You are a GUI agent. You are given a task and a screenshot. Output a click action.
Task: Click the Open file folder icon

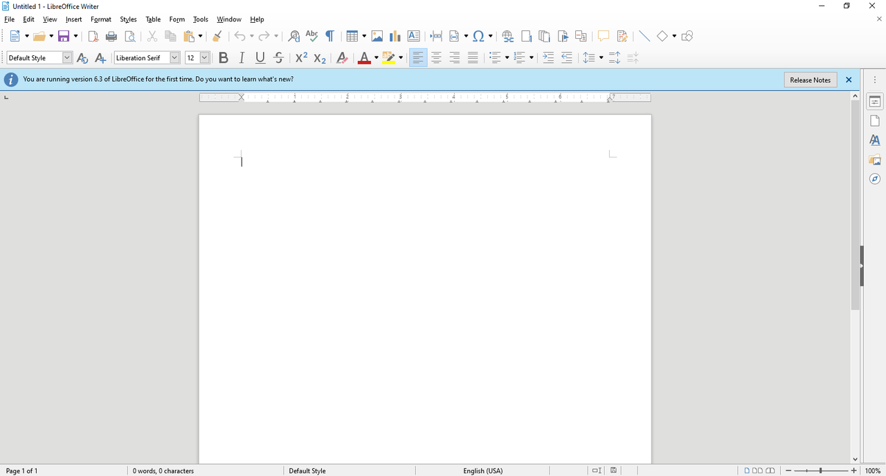coord(39,36)
